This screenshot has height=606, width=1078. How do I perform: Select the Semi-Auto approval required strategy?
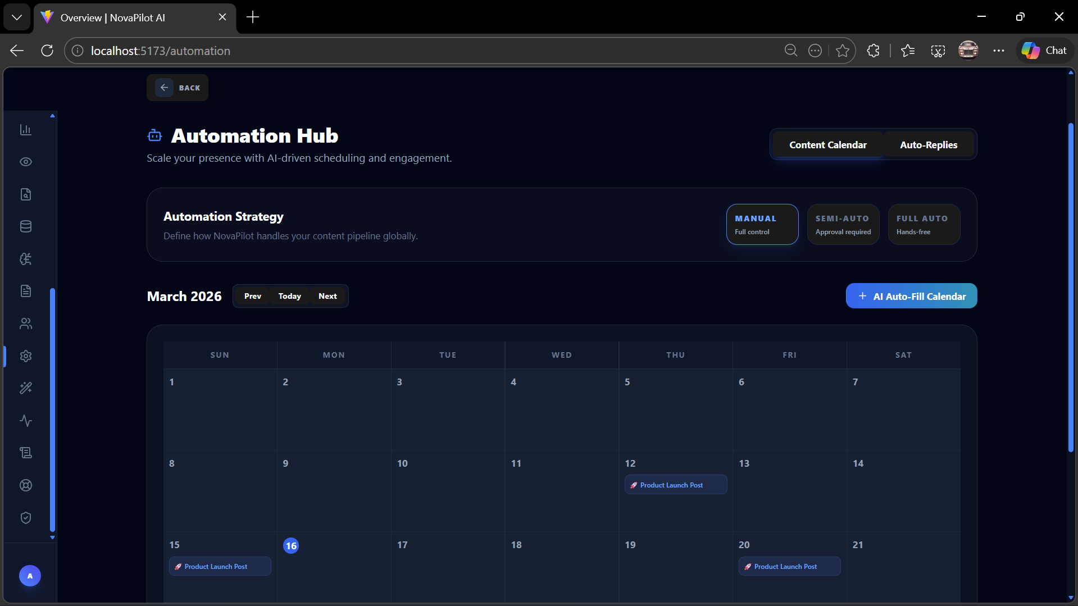(843, 224)
